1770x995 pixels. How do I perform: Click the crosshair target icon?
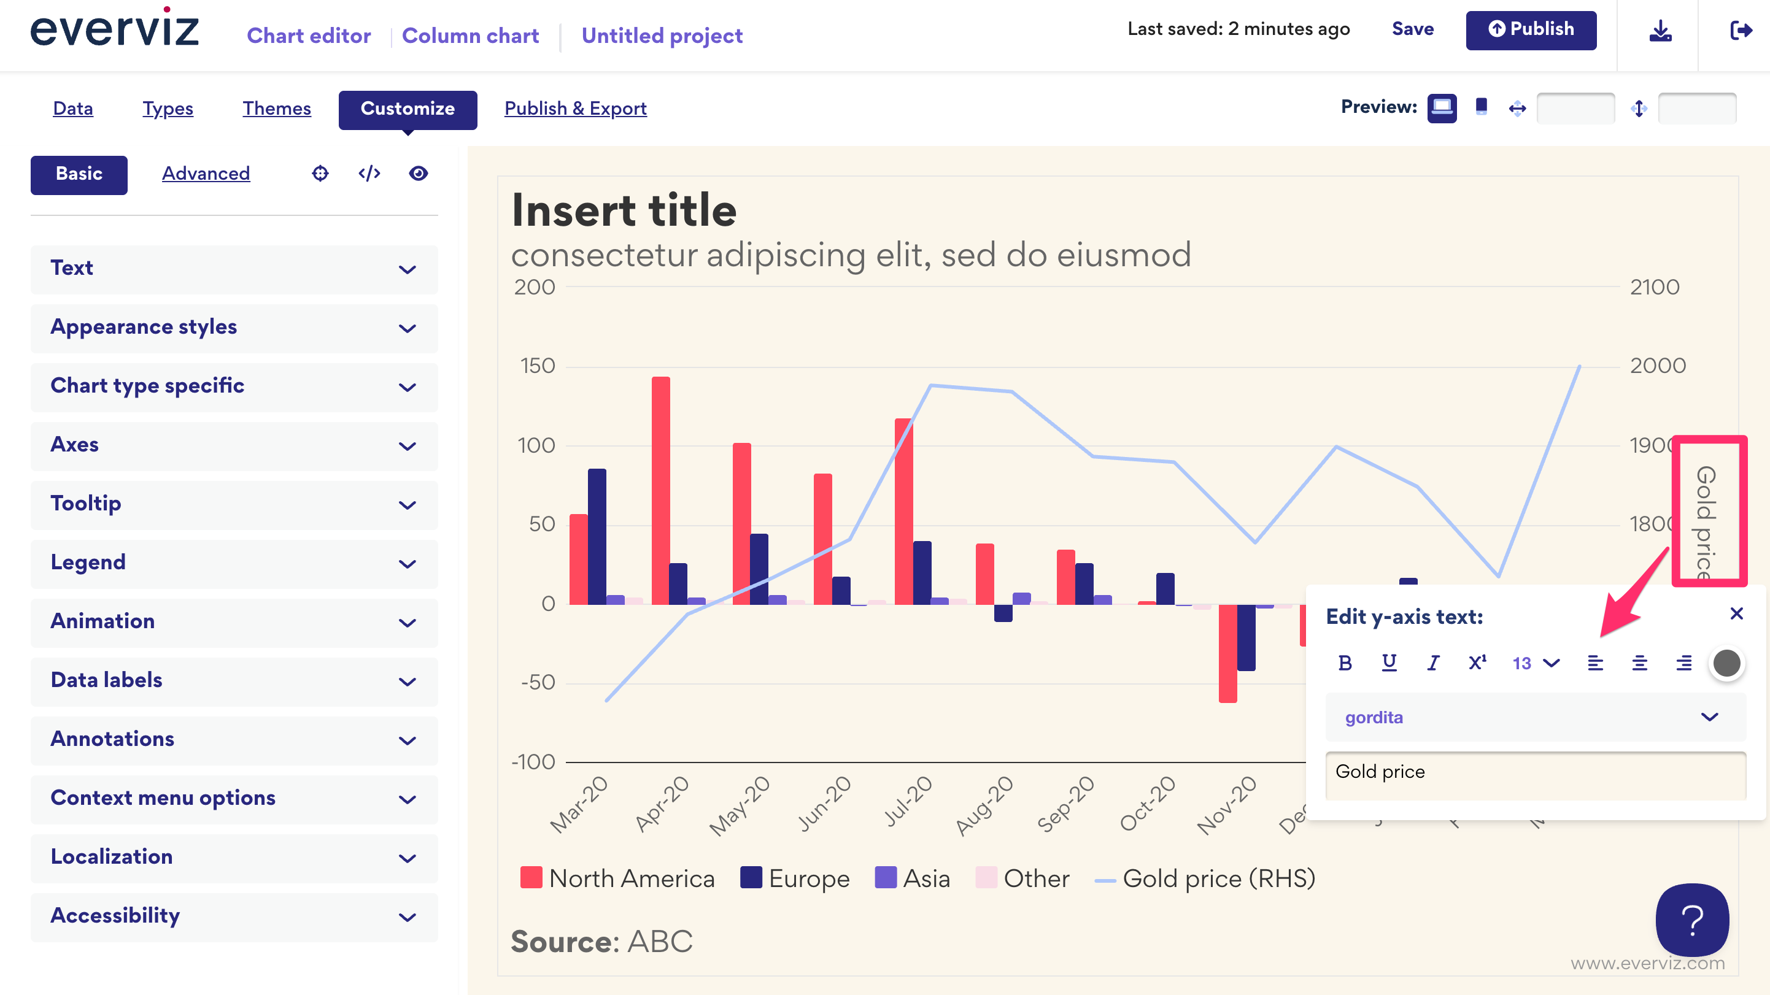[320, 174]
